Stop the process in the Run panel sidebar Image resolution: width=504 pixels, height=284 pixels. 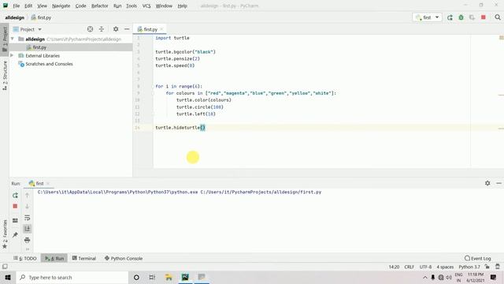pos(15,206)
